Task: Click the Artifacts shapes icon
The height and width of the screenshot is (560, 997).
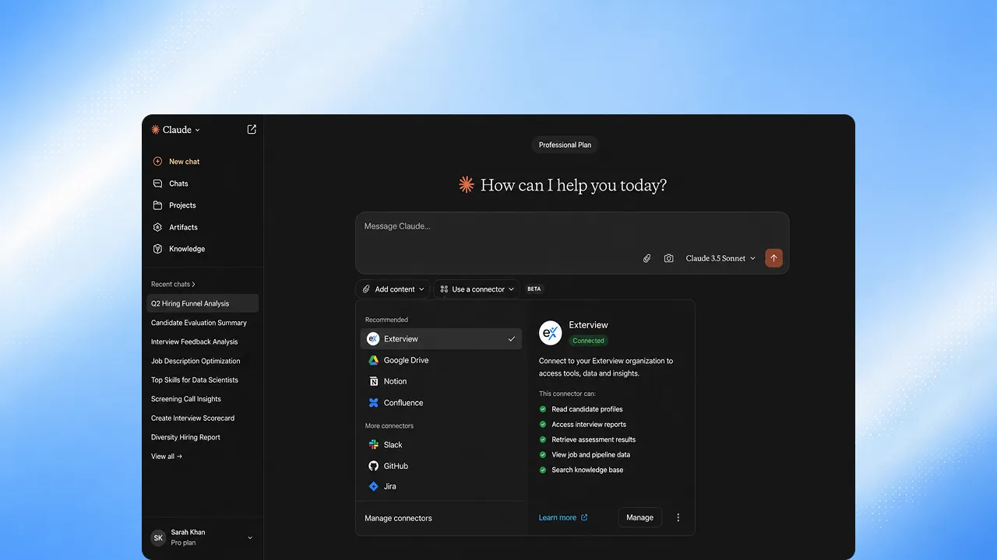Action: click(157, 227)
